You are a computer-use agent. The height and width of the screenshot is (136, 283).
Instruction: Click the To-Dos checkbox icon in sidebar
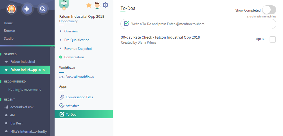pyautogui.click(x=62, y=114)
